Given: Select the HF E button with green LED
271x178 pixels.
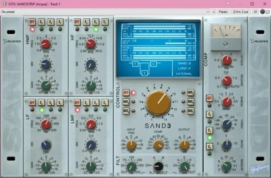Looking at the screenshot, I should pyautogui.click(x=96, y=22).
